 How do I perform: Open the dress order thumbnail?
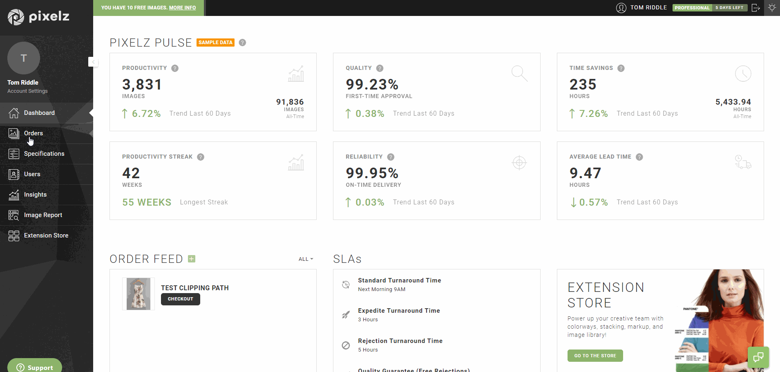click(139, 294)
